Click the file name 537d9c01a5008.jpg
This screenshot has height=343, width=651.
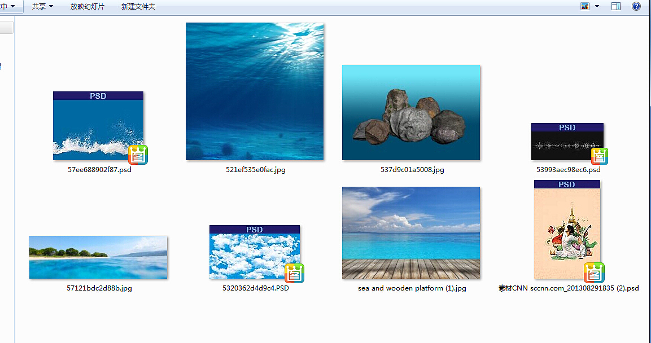tap(412, 170)
